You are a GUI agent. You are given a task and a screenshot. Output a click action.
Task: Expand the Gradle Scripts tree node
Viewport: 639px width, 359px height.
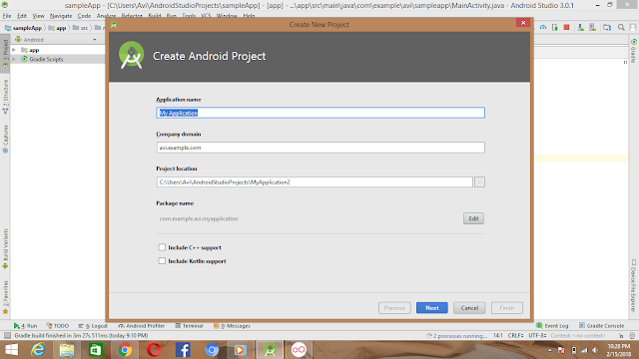pos(14,59)
